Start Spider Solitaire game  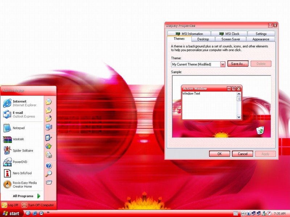pos(22,150)
